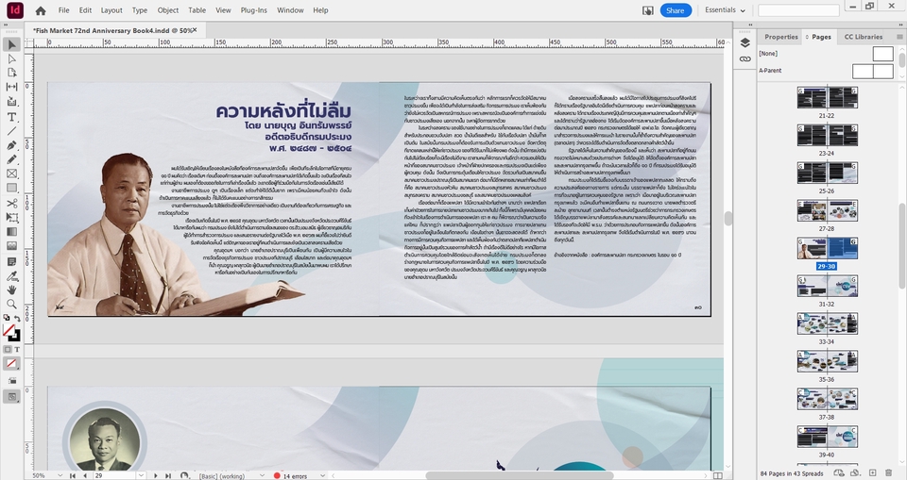Select the Rectangle tool
The width and height of the screenshot is (907, 480).
click(12, 188)
